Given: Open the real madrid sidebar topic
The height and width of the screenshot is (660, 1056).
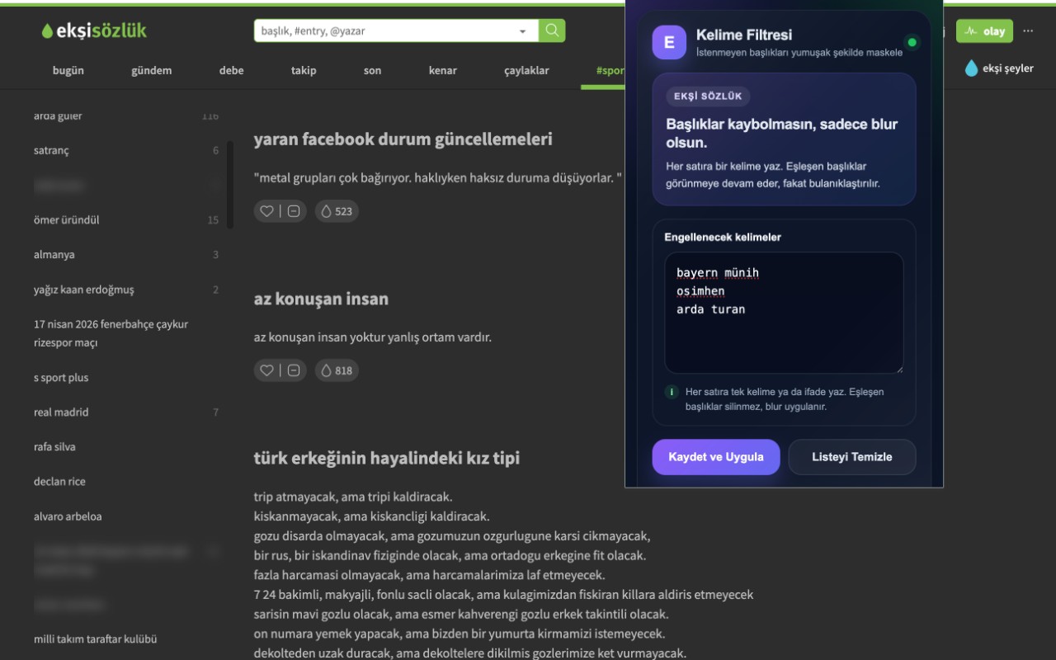Looking at the screenshot, I should click(x=126, y=412).
